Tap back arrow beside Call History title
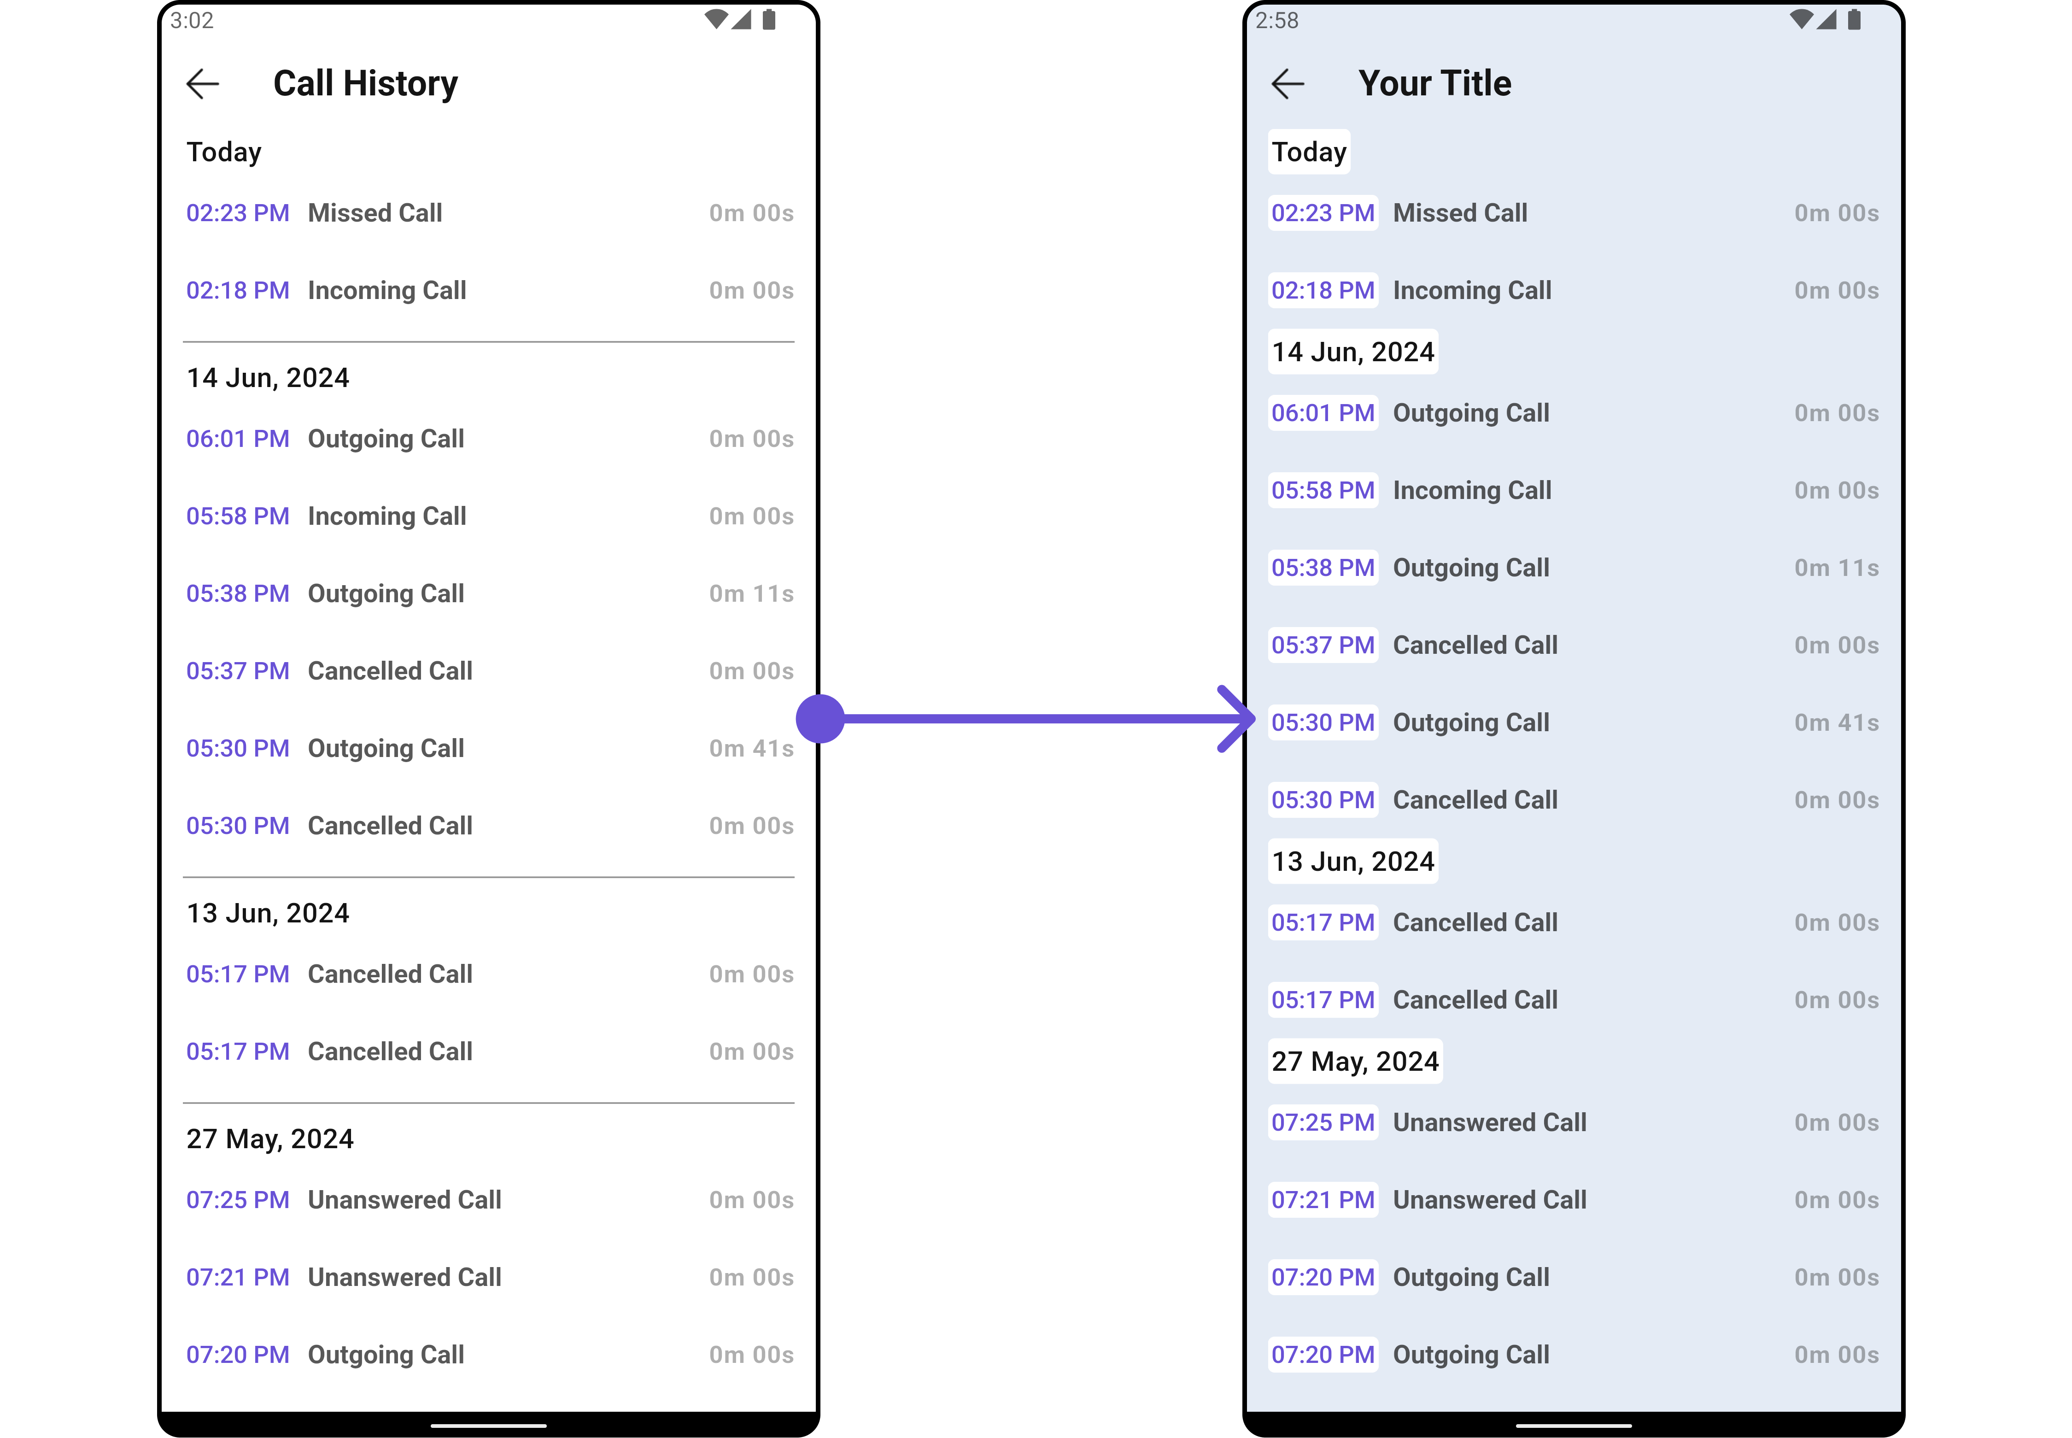 click(203, 84)
